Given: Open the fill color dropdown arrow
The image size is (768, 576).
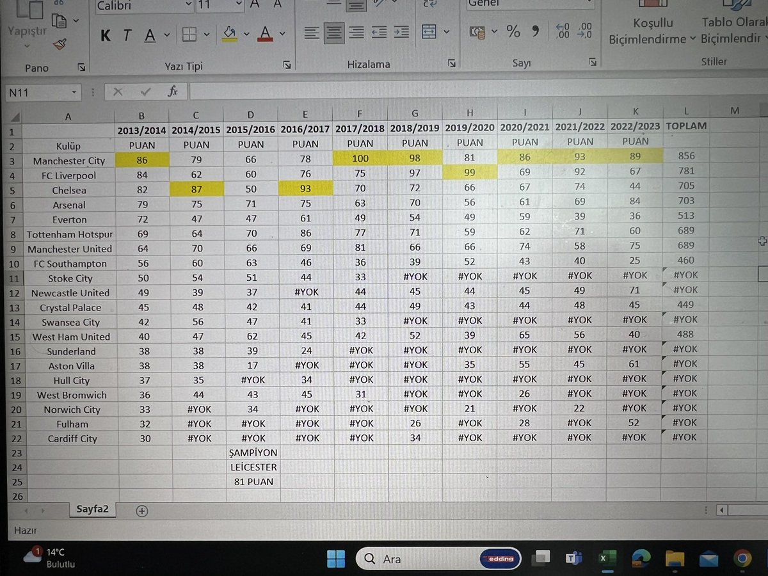Looking at the screenshot, I should 246,34.
